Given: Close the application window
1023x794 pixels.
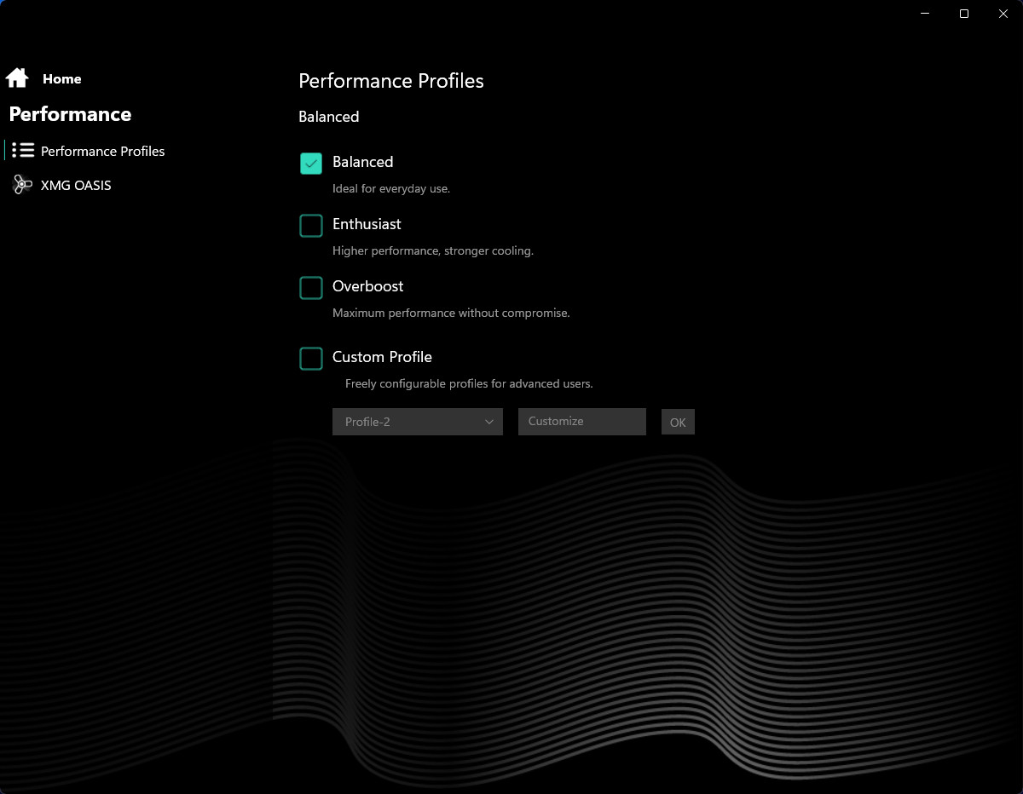Looking at the screenshot, I should [1003, 14].
